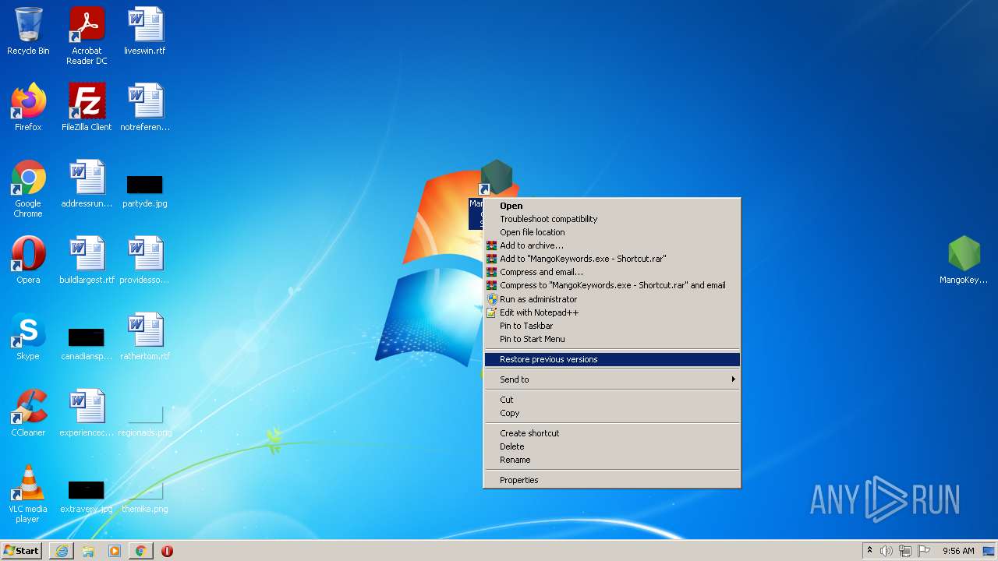This screenshot has height=561, width=998.
Task: Choose Pin to Start Menu
Action: click(612, 339)
